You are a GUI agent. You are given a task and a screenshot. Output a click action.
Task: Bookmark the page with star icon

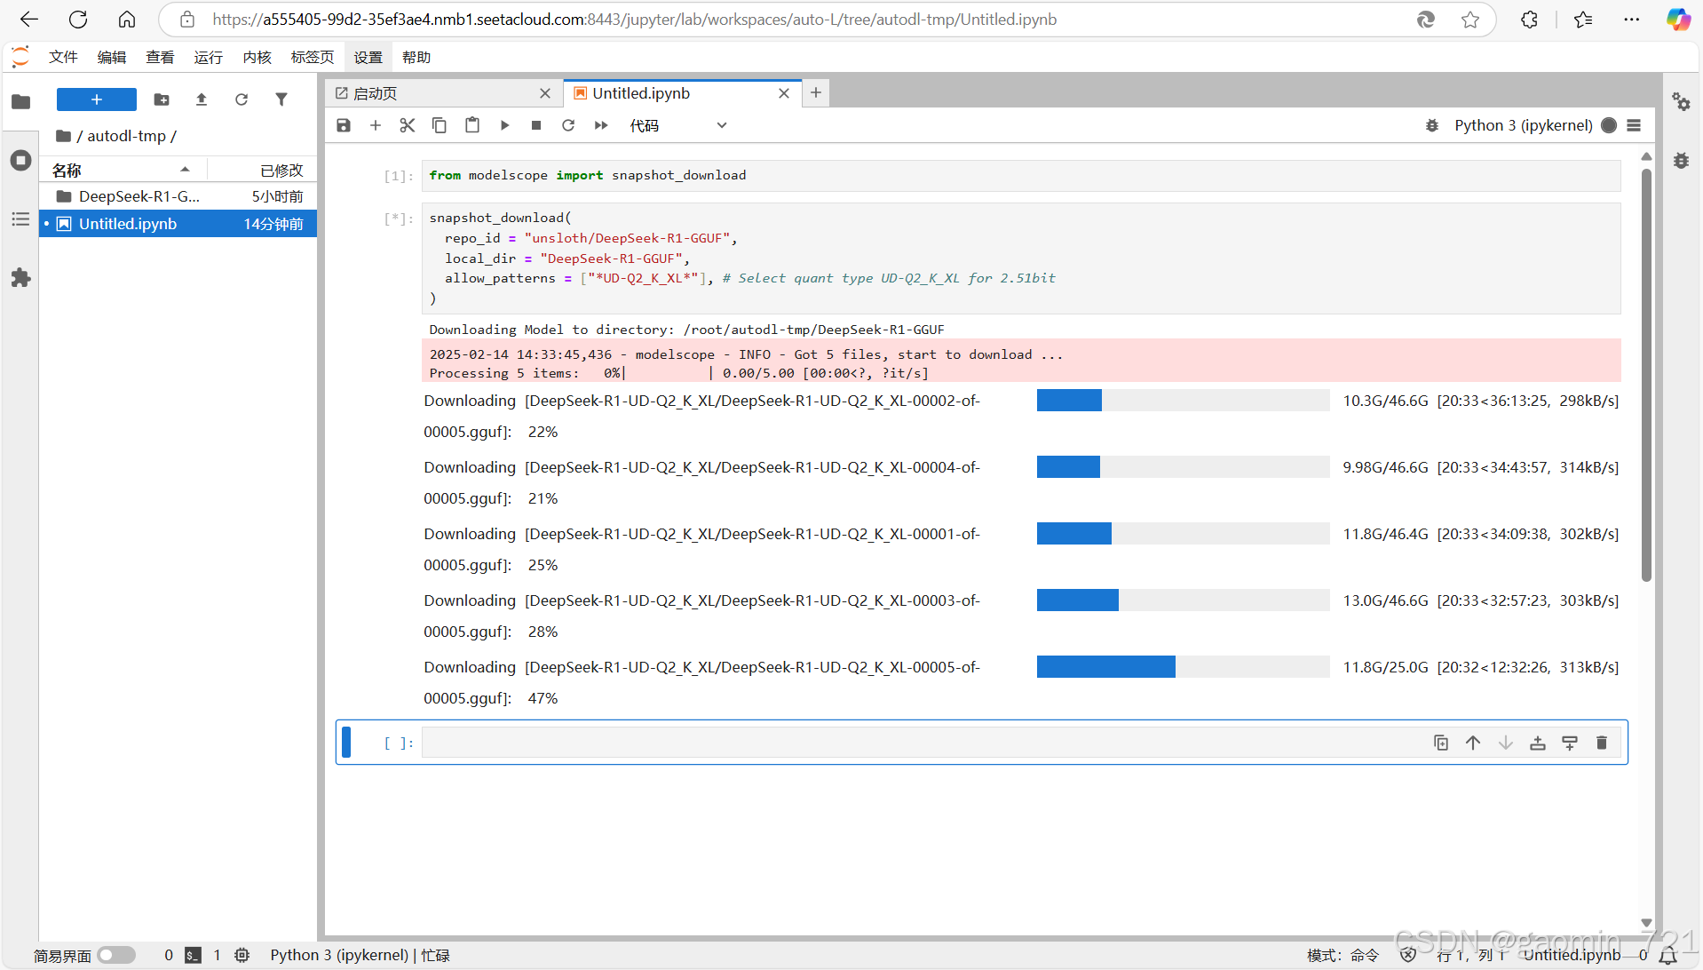[1470, 20]
